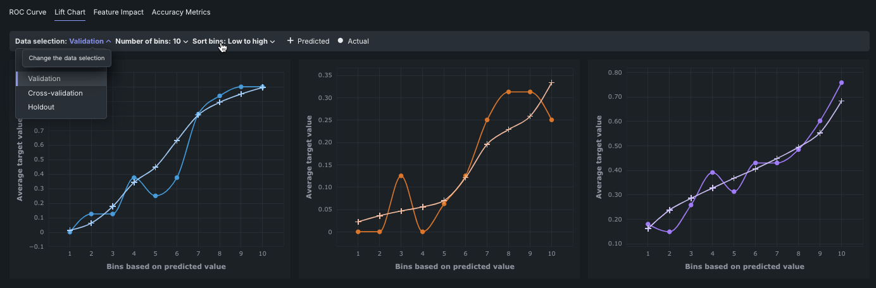Screen dimensions: 876x288
Task: Go to the Accuracy Metrics tab
Action: (181, 12)
